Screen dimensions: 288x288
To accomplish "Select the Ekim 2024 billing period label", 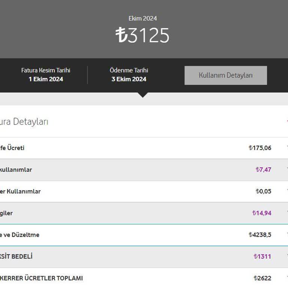I will [142, 18].
